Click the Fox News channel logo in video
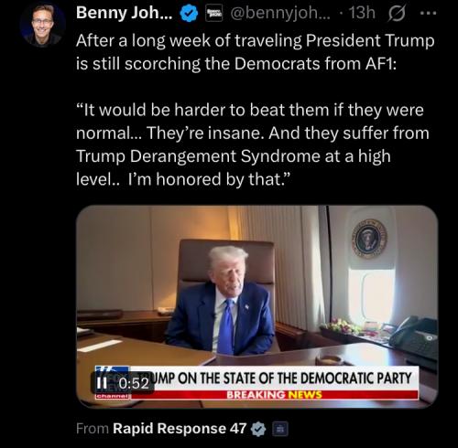 click(113, 383)
